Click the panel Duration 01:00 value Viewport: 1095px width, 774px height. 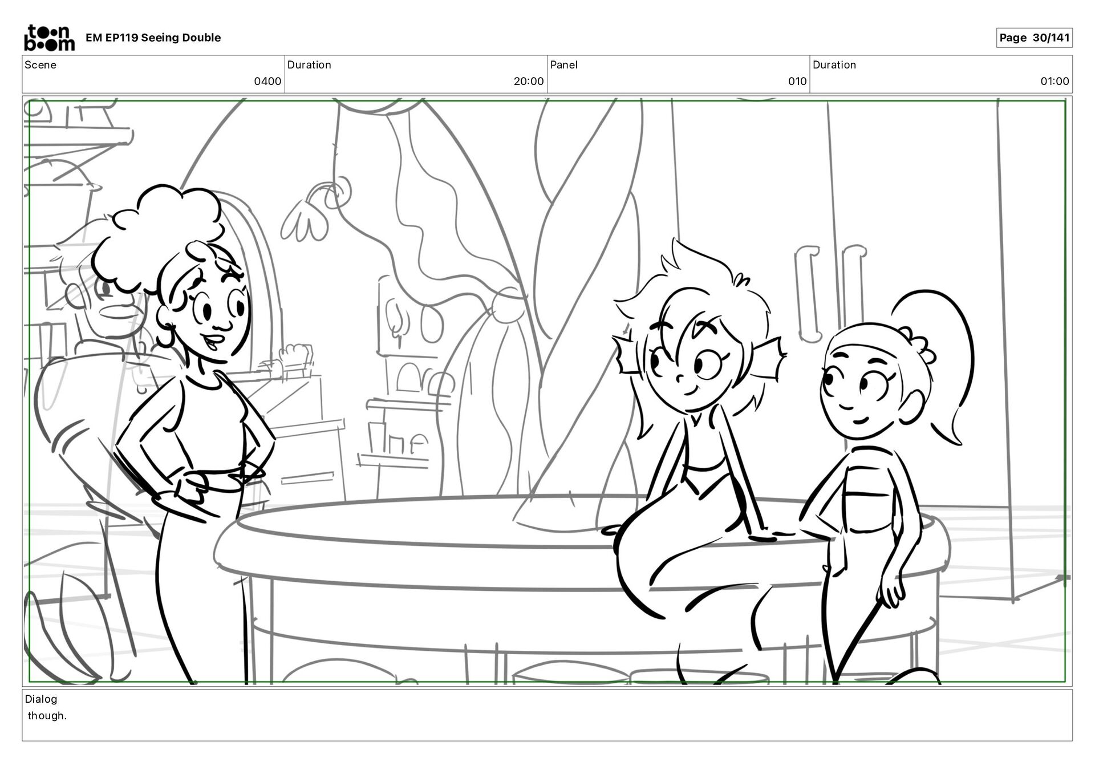1054,82
